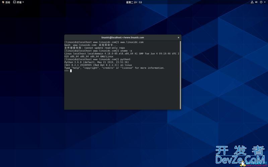
Task: Click the terminal title bar text
Action: coord(123,38)
